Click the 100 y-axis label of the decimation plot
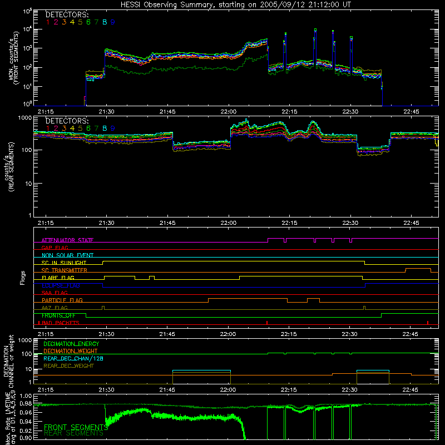Image resolution: width=445 pixels, height=445 pixels. pyautogui.click(x=26, y=354)
